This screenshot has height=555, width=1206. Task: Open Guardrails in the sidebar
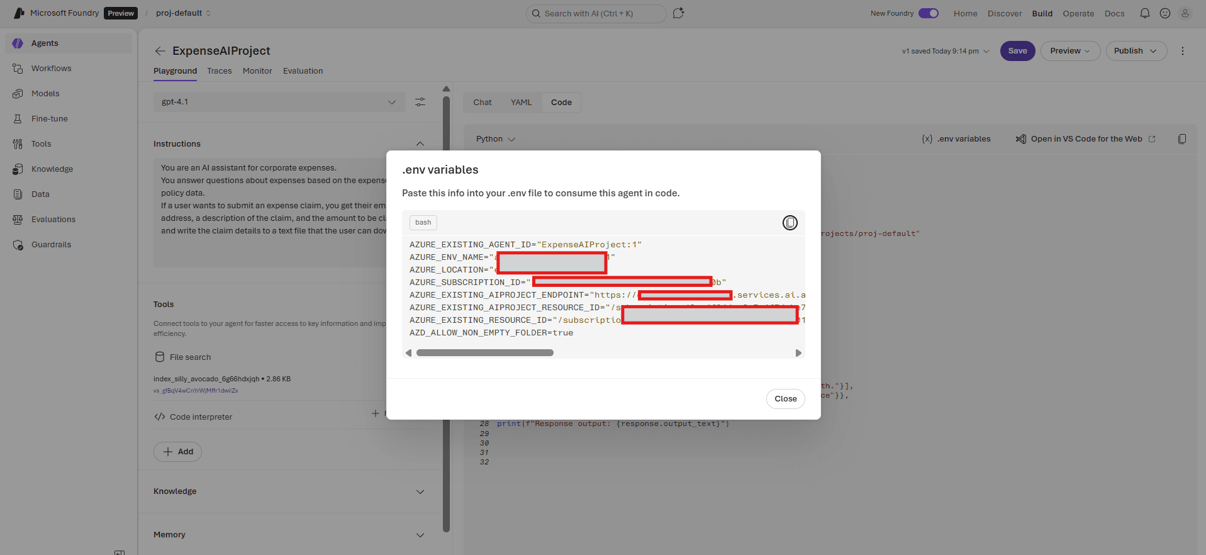click(x=69, y=245)
